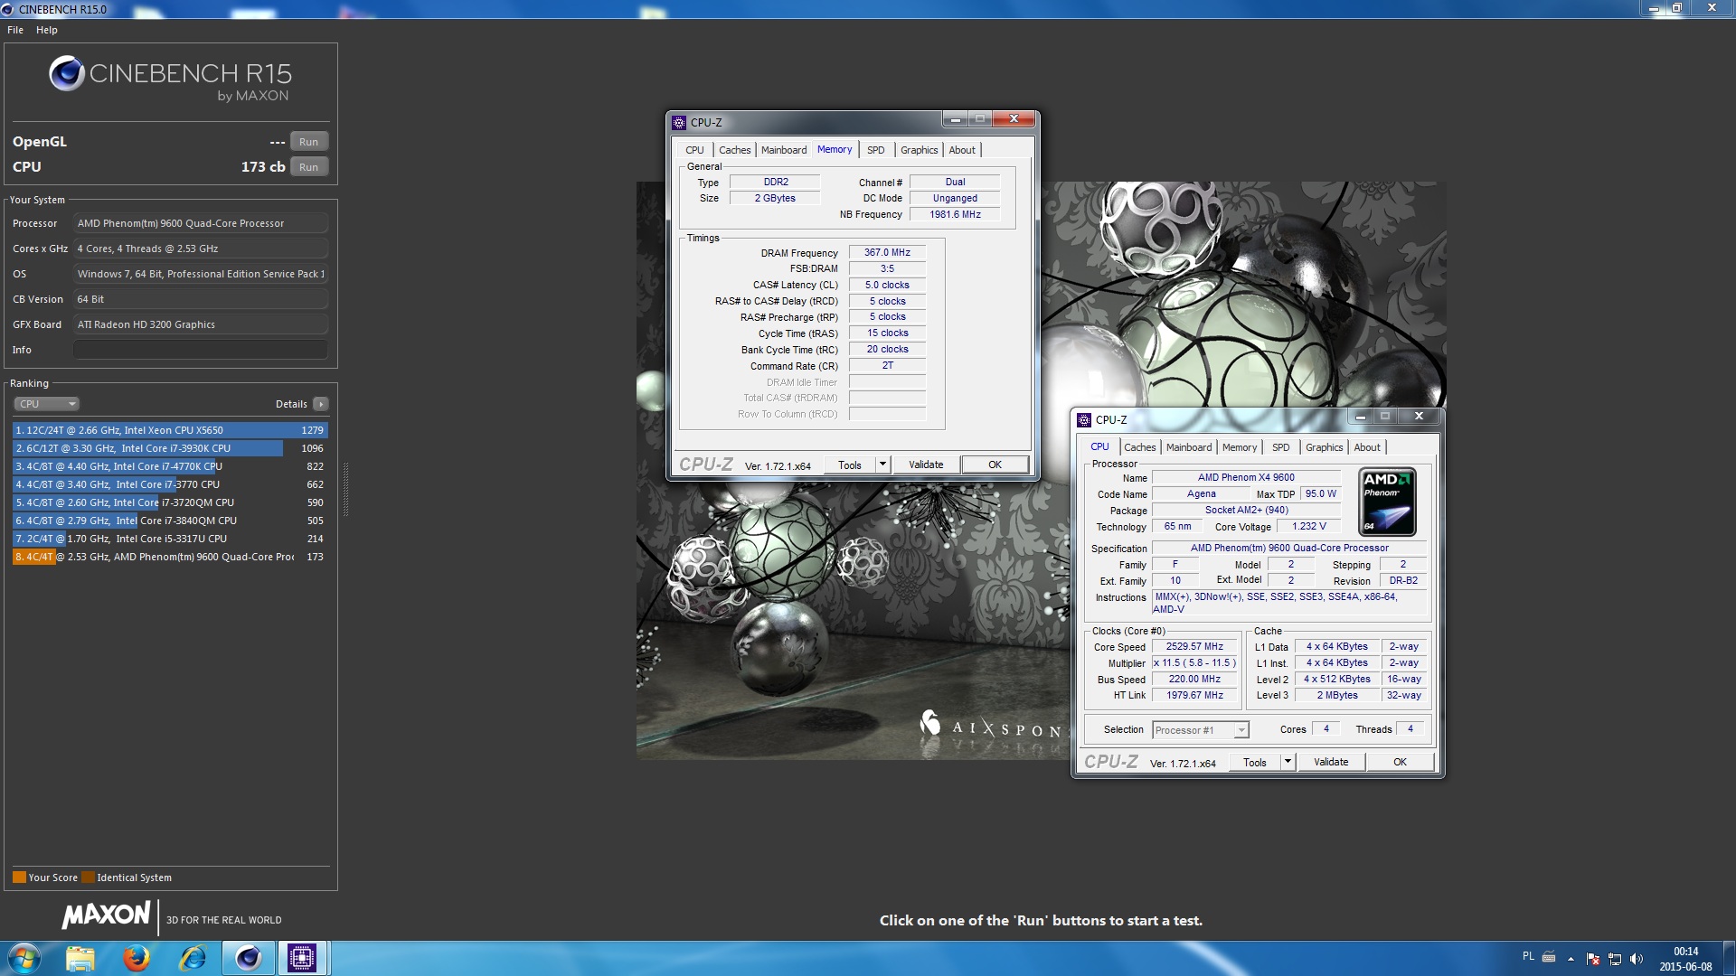Screen dimensions: 1736x976
Task: Select Core i7-3770 ranking entry
Action: (170, 484)
